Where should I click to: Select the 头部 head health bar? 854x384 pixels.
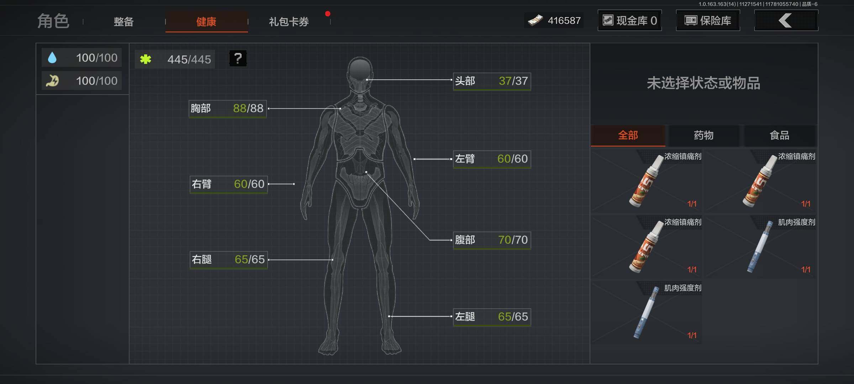pyautogui.click(x=491, y=81)
